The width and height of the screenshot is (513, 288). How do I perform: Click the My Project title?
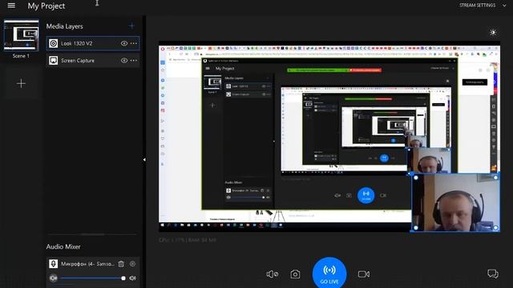click(x=46, y=6)
